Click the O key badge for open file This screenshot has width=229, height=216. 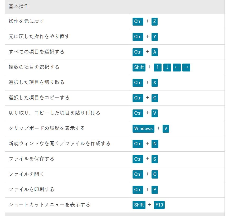click(x=155, y=174)
